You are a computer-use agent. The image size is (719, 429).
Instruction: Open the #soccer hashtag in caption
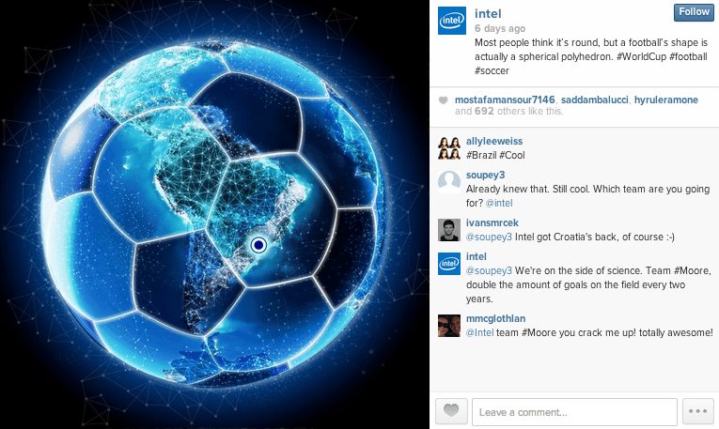coord(492,71)
